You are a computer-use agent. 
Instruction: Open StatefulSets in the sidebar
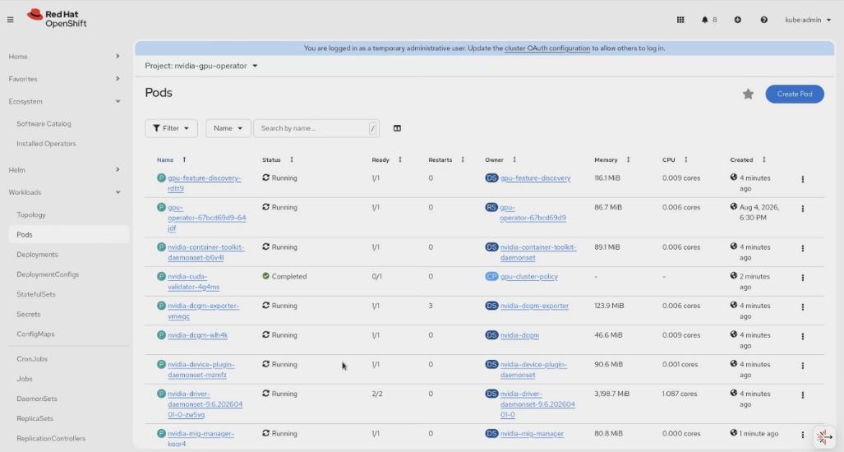click(36, 294)
